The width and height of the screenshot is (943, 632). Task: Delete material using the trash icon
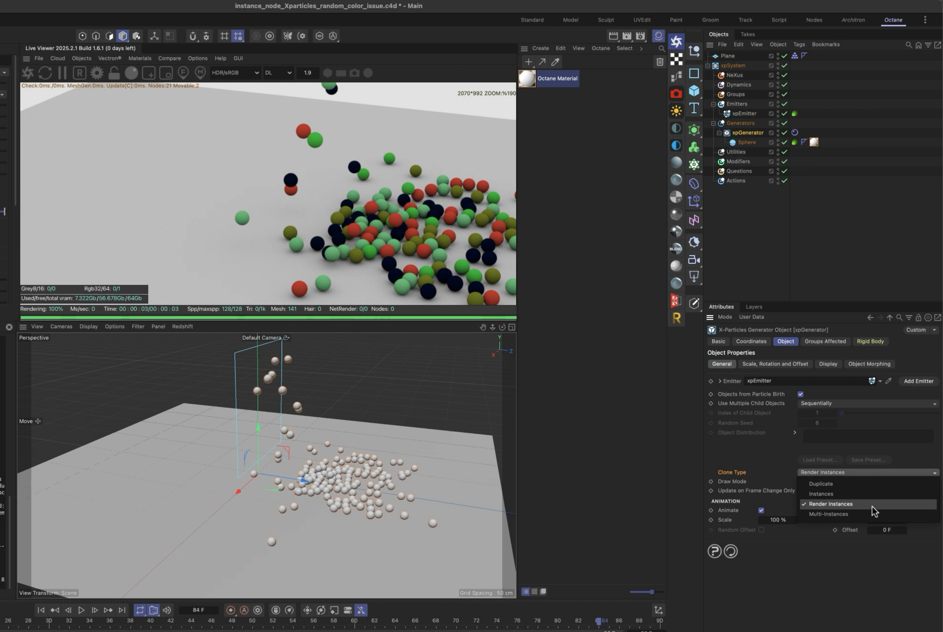[x=659, y=62]
